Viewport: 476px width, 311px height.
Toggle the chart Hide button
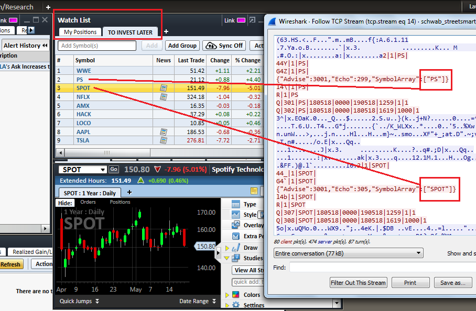click(x=65, y=203)
